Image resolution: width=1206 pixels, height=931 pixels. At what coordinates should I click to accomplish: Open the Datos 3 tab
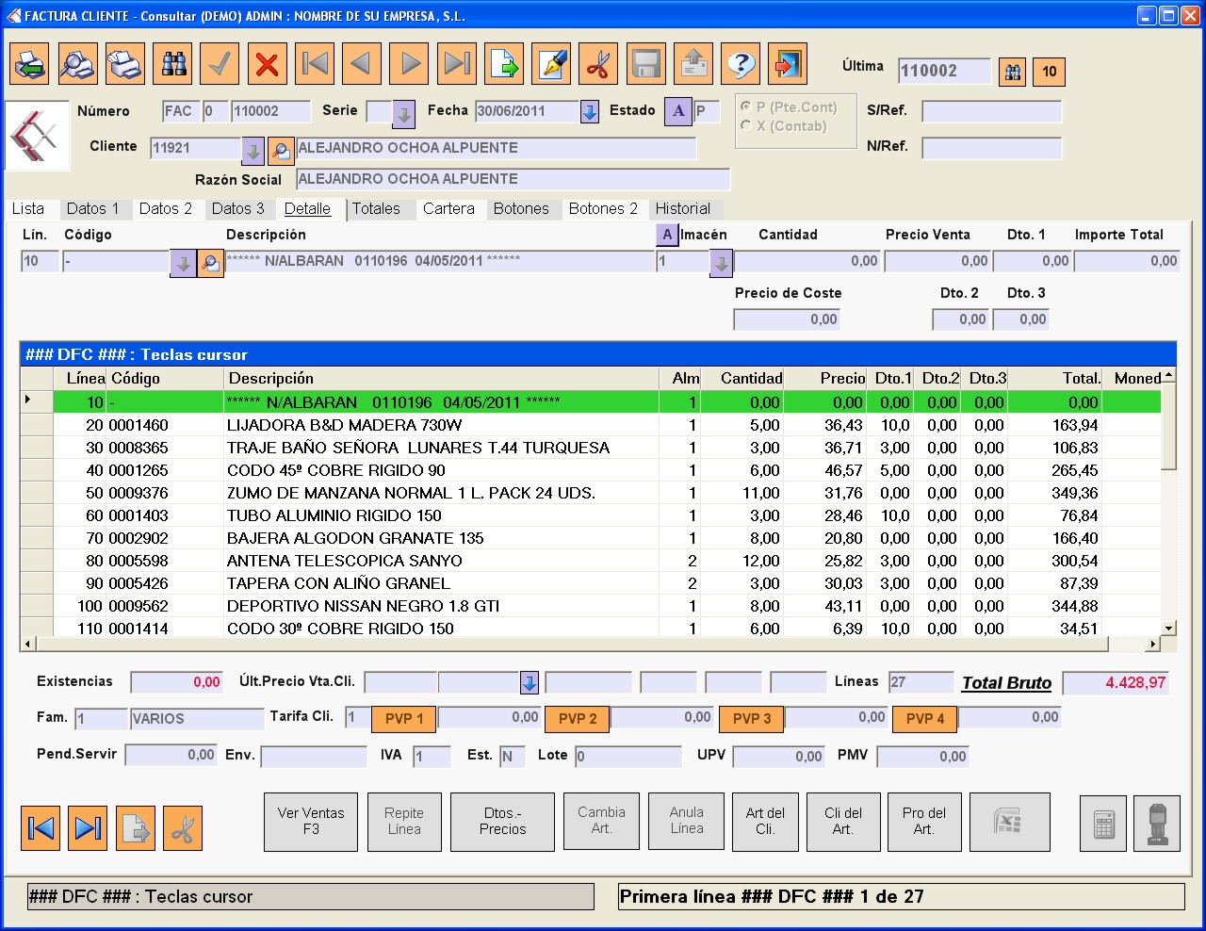coord(238,209)
